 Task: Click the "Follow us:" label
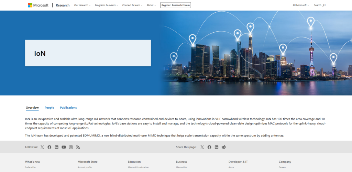tap(31, 147)
